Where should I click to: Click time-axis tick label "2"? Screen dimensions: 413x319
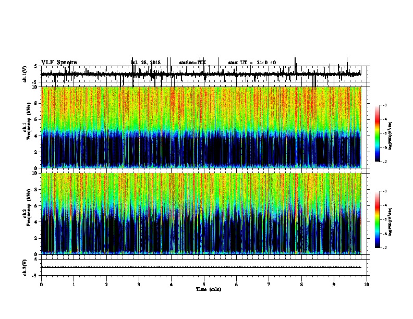(106, 285)
